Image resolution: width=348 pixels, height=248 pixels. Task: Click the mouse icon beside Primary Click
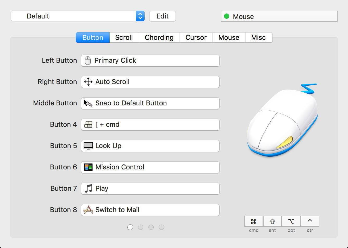point(88,61)
